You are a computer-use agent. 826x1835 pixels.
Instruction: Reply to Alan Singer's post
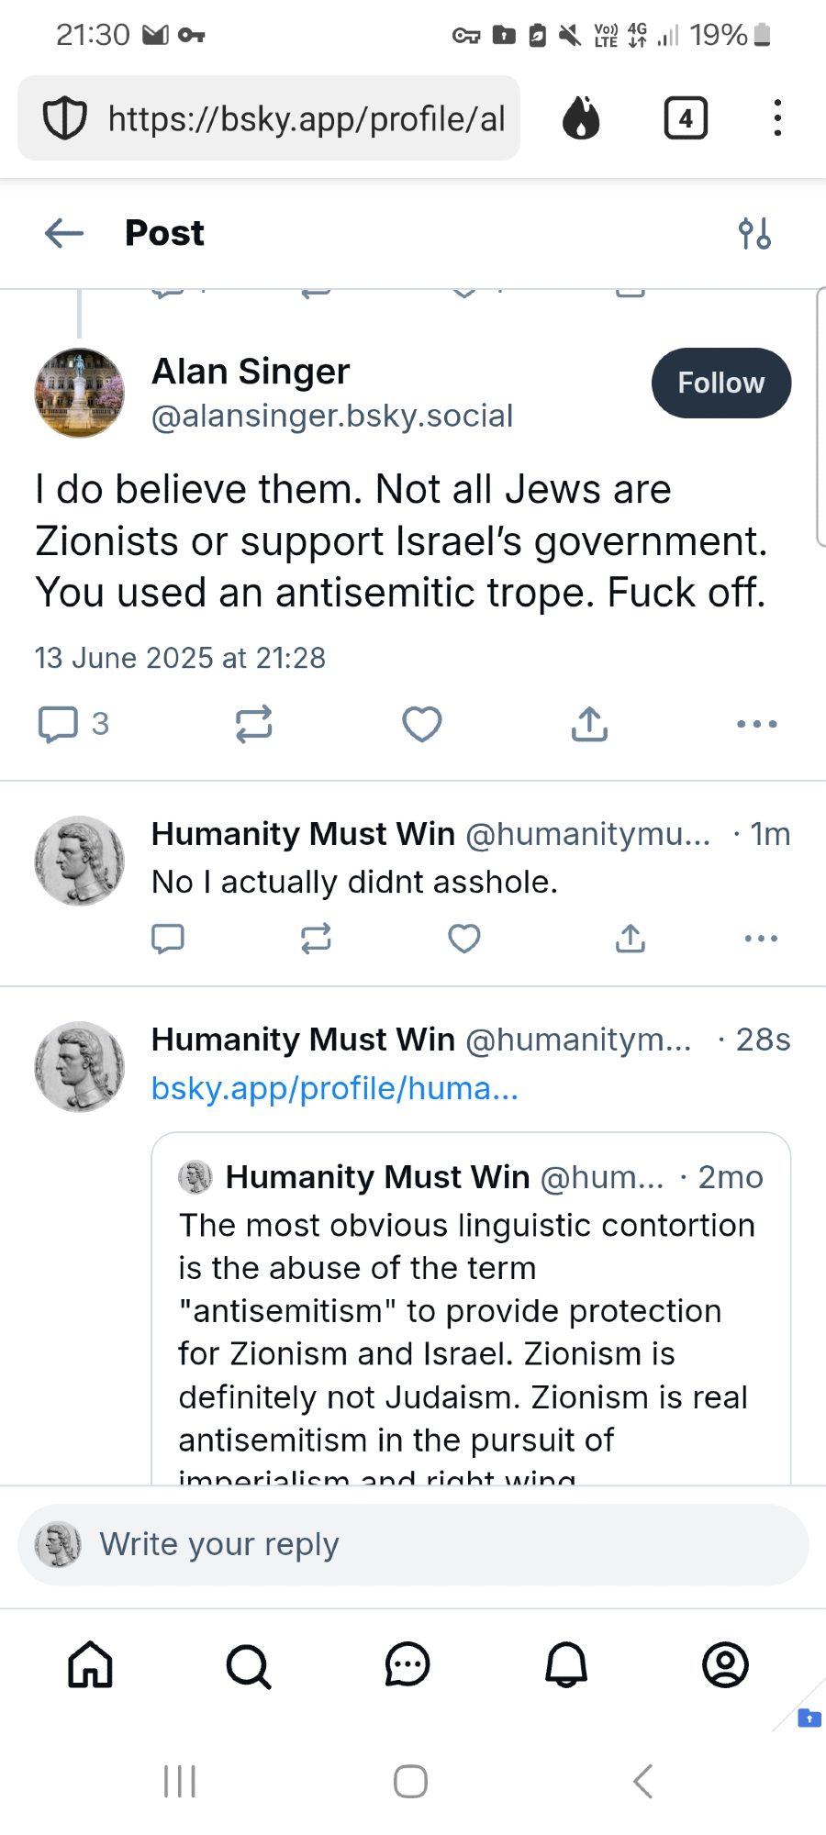(x=58, y=724)
